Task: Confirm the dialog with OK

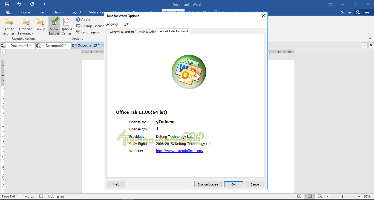Action: (x=234, y=184)
